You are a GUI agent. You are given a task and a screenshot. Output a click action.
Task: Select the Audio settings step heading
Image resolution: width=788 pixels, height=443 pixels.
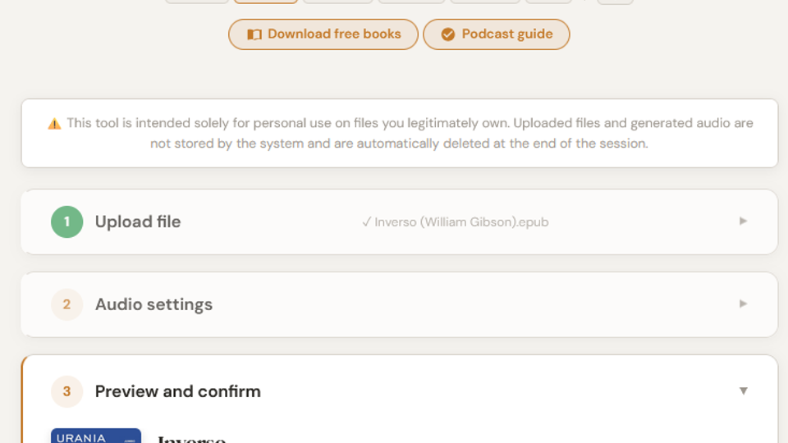pyautogui.click(x=153, y=304)
